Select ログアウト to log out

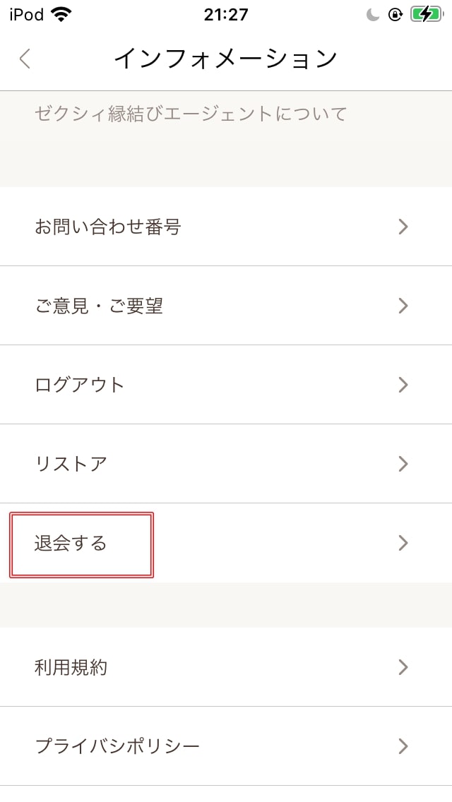click(80, 385)
